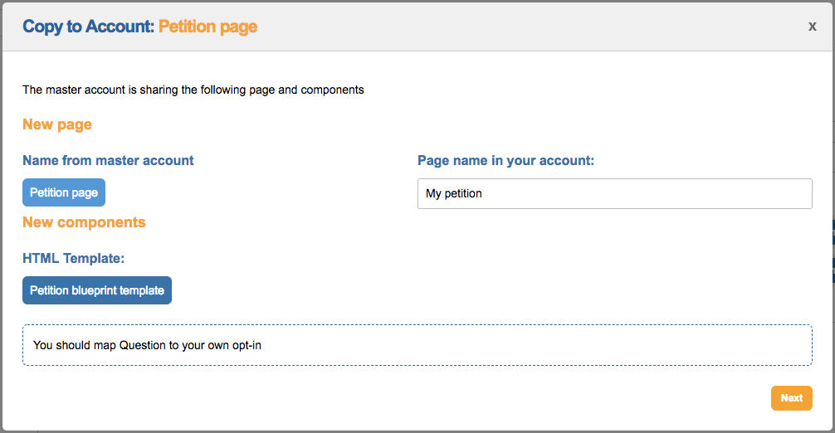Click the words 'opt-in' in the note

[x=245, y=345]
